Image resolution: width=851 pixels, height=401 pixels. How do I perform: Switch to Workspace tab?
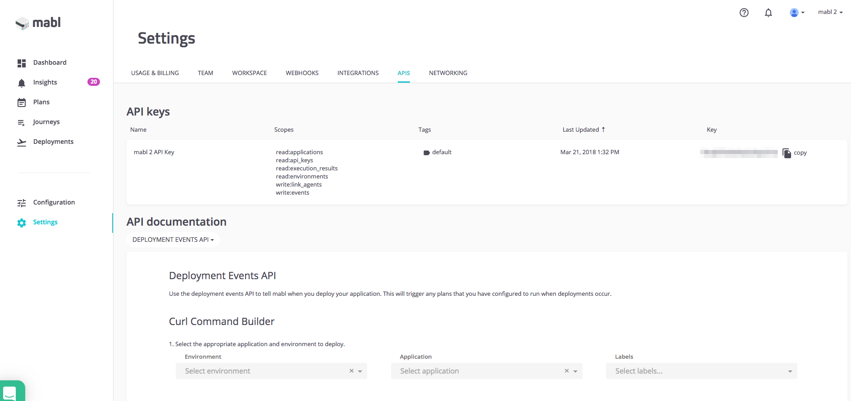250,73
